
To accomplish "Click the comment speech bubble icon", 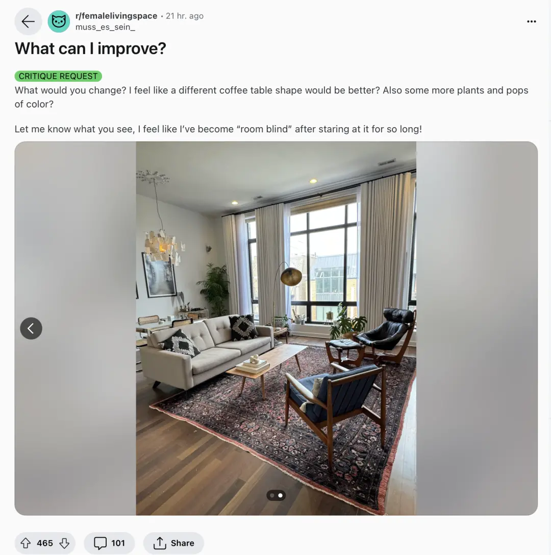I will (x=100, y=543).
